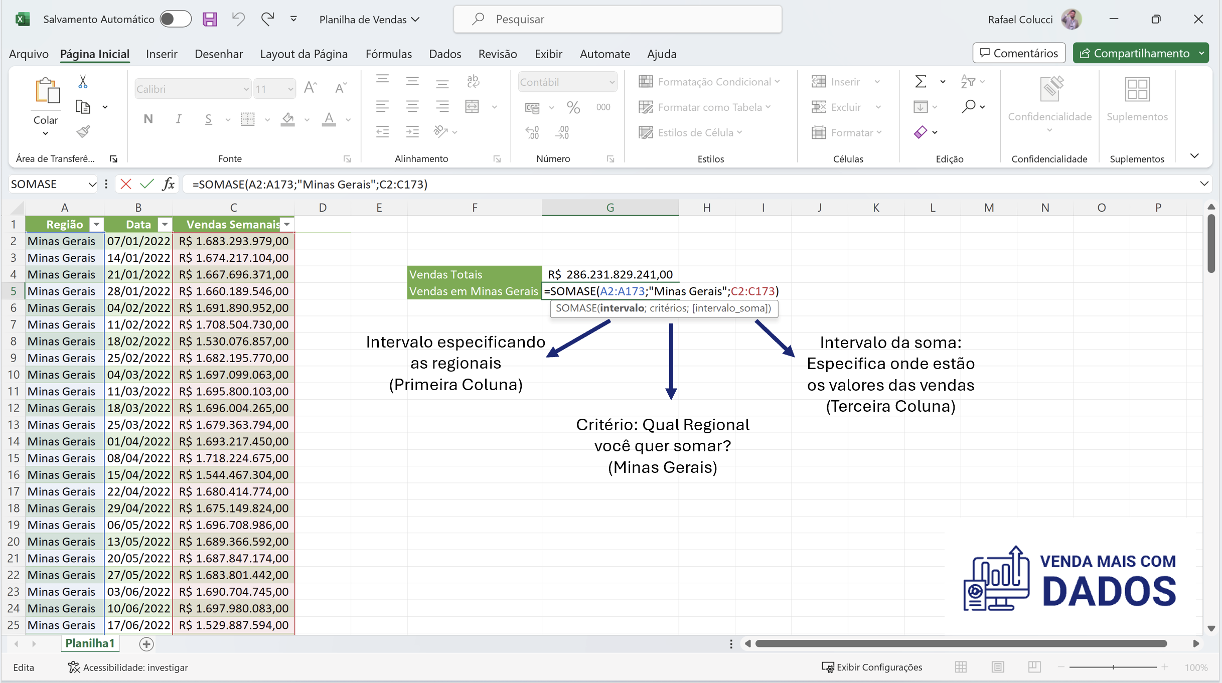1222x683 pixels.
Task: Toggle middle vertical alignment
Action: 412,80
